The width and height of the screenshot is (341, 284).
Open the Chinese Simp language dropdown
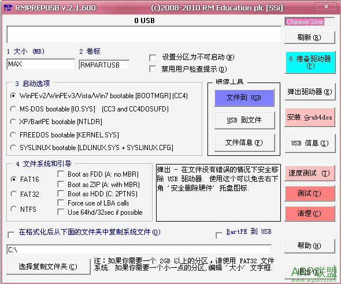point(309,22)
